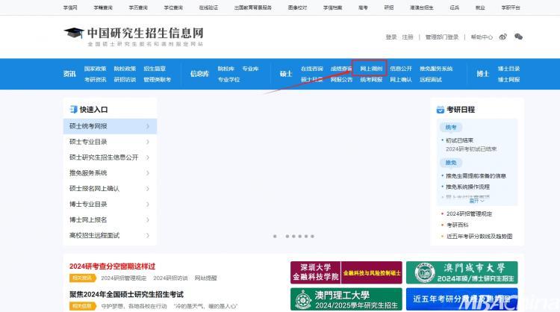Open the 推免生需提前准备的信息 item
Viewport: 560px width, 312px height.
tap(476, 176)
